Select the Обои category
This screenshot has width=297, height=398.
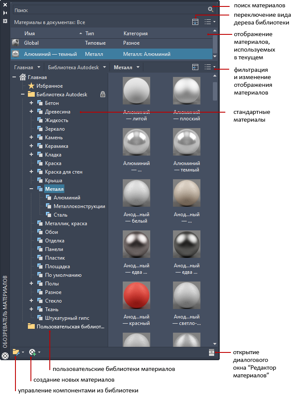coord(48,232)
